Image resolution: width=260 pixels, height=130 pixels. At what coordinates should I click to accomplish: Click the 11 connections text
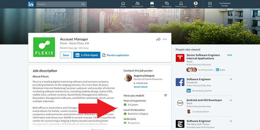pos(205,70)
